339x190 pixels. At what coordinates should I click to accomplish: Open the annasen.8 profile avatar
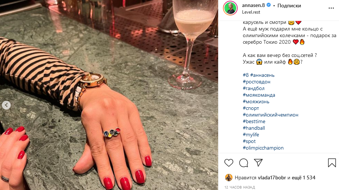coord(230,8)
